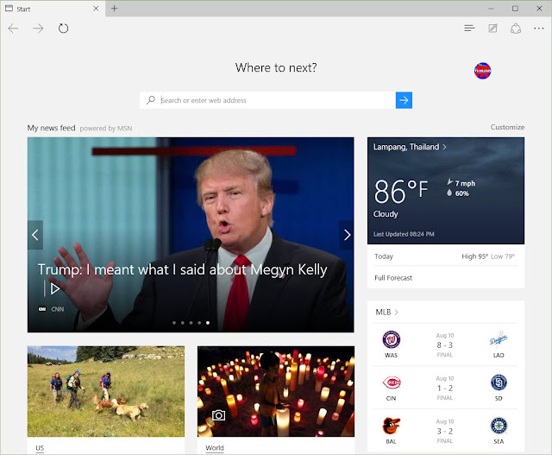Click the San Diego Padres logo
Image resolution: width=552 pixels, height=455 pixels.
click(499, 382)
